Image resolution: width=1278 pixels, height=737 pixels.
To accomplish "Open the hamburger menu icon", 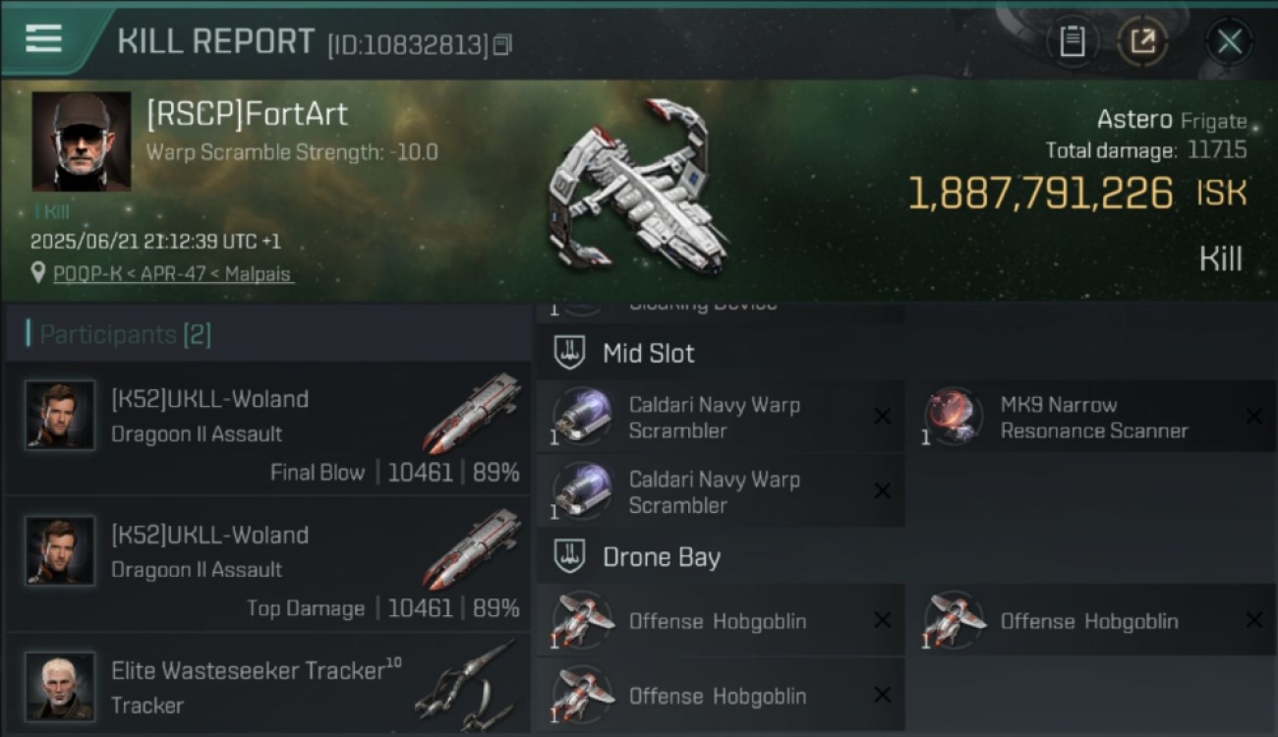I will click(x=43, y=38).
